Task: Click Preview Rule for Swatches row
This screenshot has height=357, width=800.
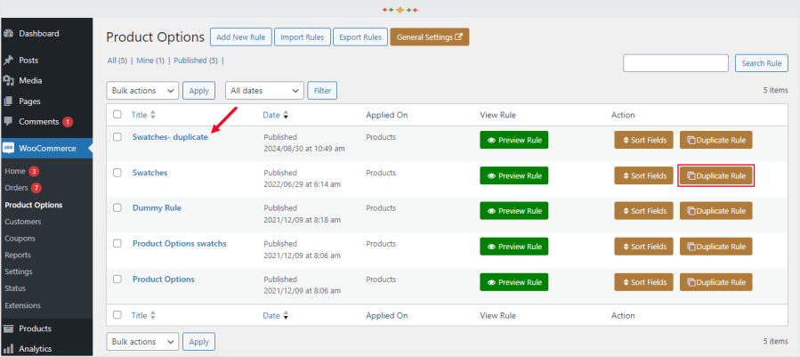Action: coord(514,175)
